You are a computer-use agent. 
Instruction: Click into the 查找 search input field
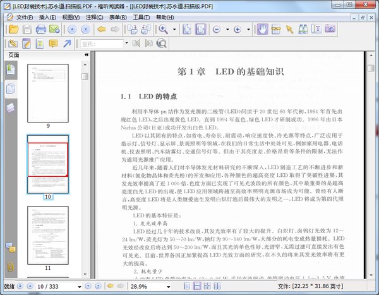[102, 44]
